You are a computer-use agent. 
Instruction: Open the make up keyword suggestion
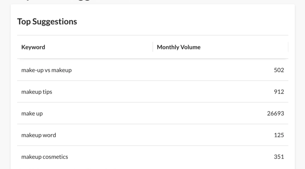click(x=32, y=113)
